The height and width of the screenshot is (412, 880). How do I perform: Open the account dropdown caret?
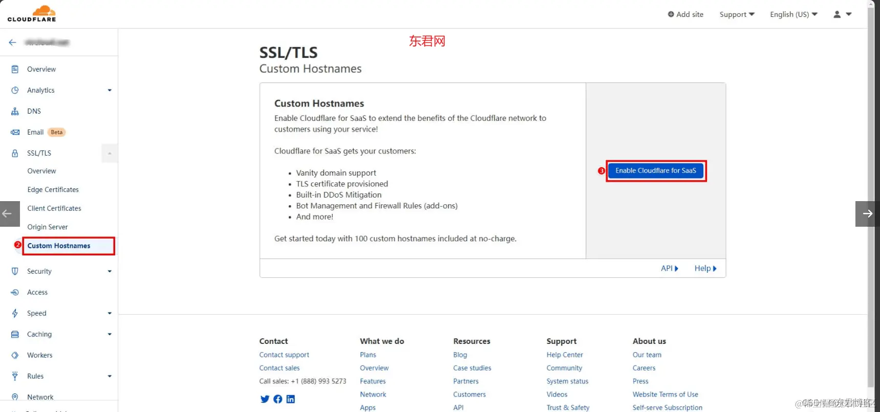pyautogui.click(x=849, y=14)
